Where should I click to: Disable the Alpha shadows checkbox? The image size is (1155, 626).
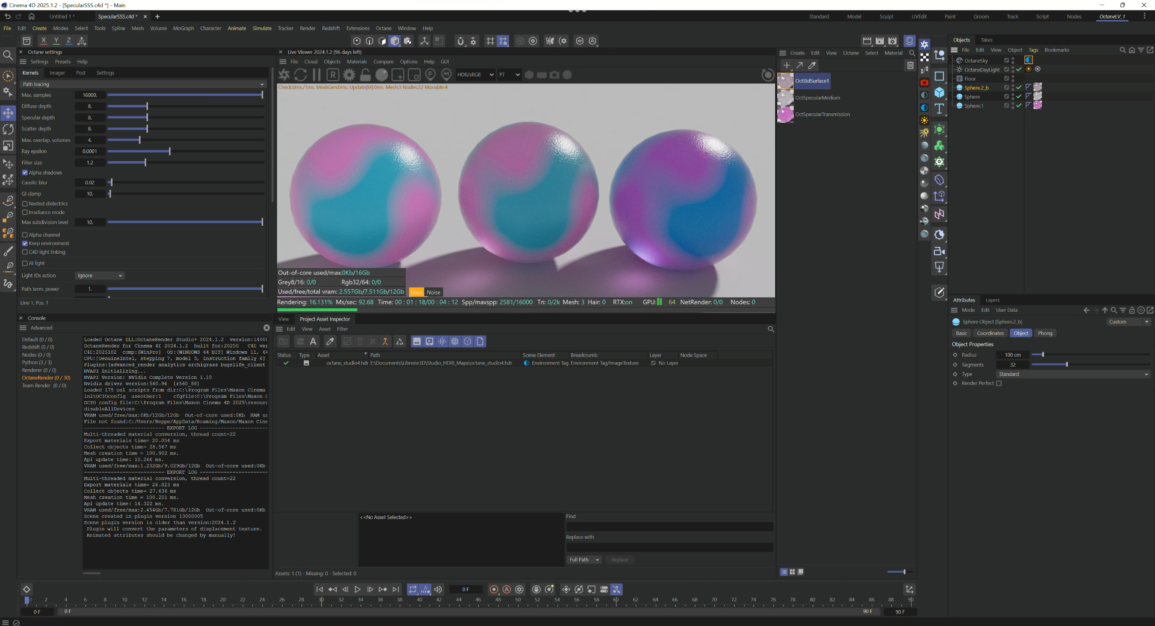tap(25, 172)
